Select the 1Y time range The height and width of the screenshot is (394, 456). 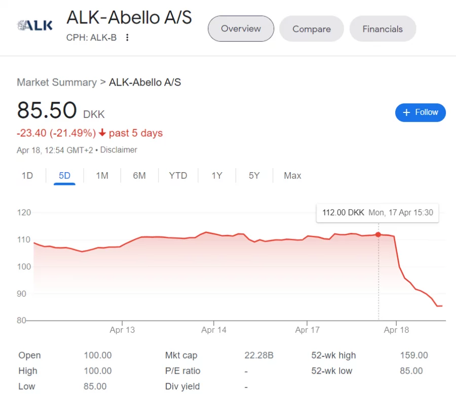217,176
